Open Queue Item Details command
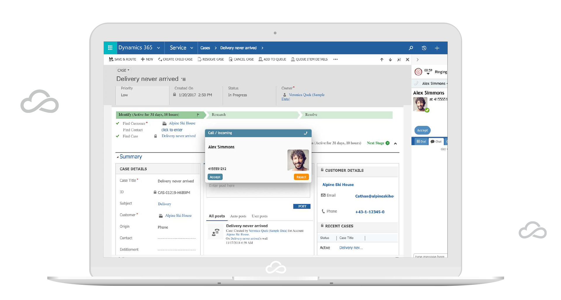Screen dimensions: 561x300 pos(309,59)
